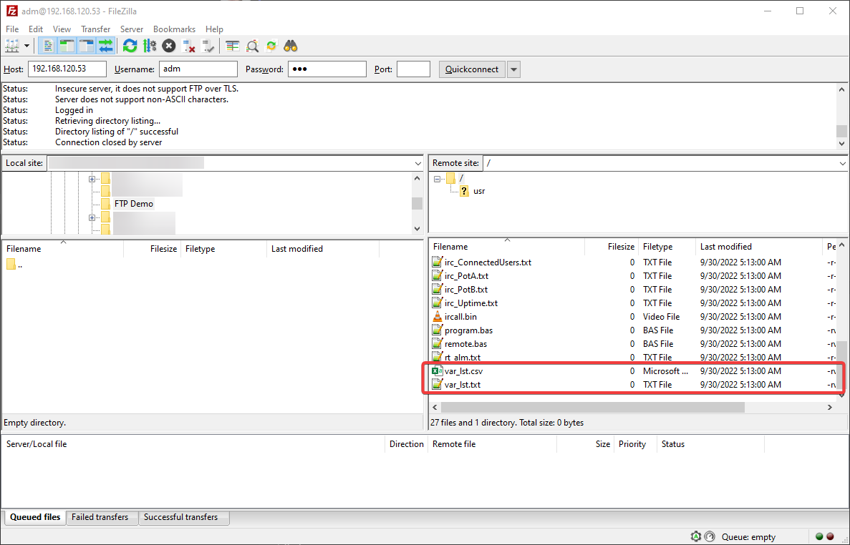Click the FileZilla logo in title bar

11,11
